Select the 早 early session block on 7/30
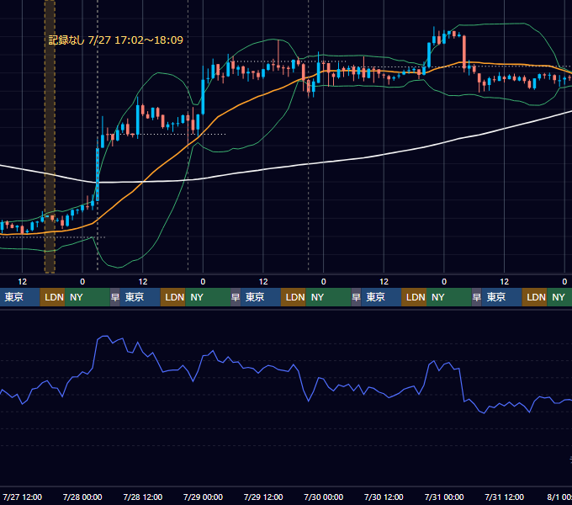572x505 pixels. click(356, 297)
